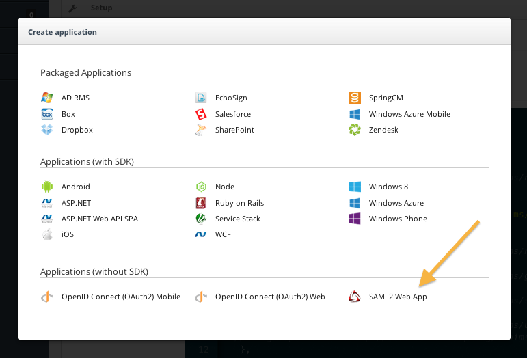Select Service Stack application
This screenshot has width=527, height=358.
[238, 219]
